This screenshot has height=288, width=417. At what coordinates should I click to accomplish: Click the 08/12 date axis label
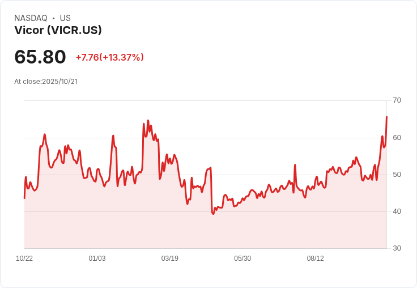[x=315, y=259]
